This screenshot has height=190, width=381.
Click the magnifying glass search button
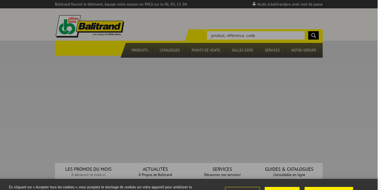coord(313,35)
